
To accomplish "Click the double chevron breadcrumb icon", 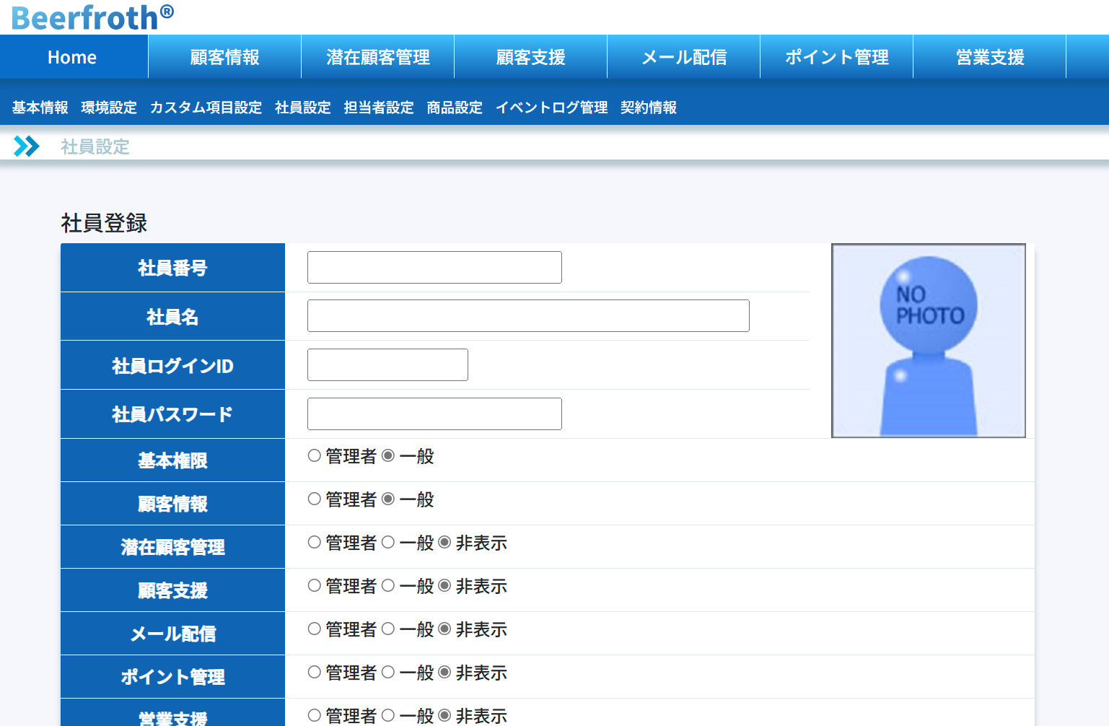I will [27, 146].
